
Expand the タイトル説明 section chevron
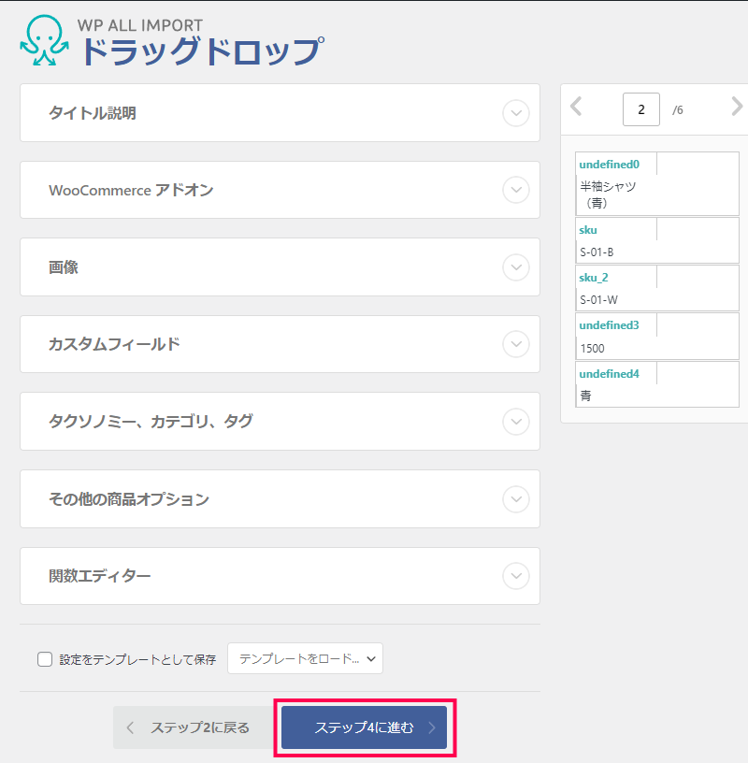coord(516,113)
